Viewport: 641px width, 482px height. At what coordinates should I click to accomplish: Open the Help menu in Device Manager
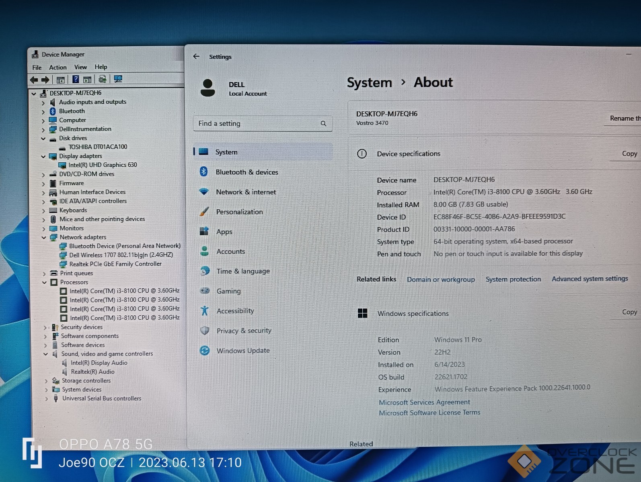(101, 67)
